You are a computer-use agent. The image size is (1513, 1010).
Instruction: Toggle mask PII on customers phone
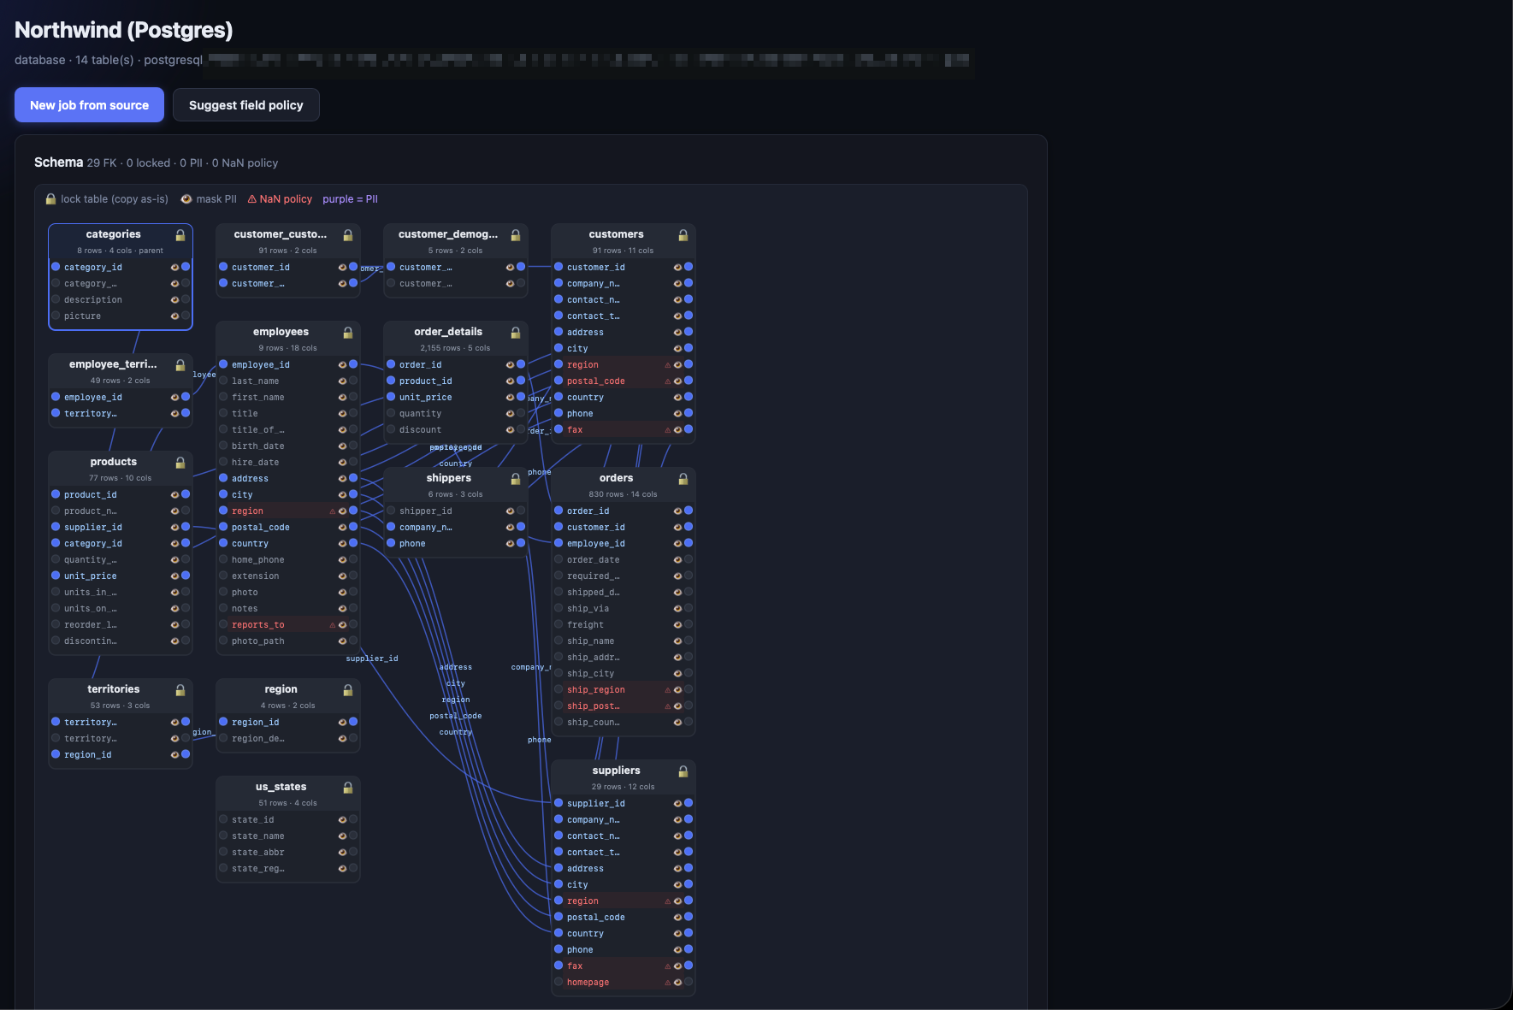point(677,414)
